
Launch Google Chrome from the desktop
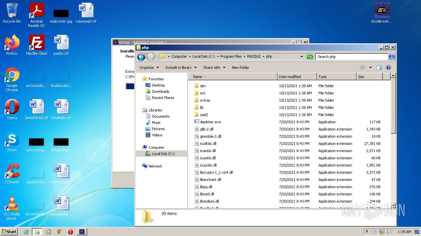point(12,79)
